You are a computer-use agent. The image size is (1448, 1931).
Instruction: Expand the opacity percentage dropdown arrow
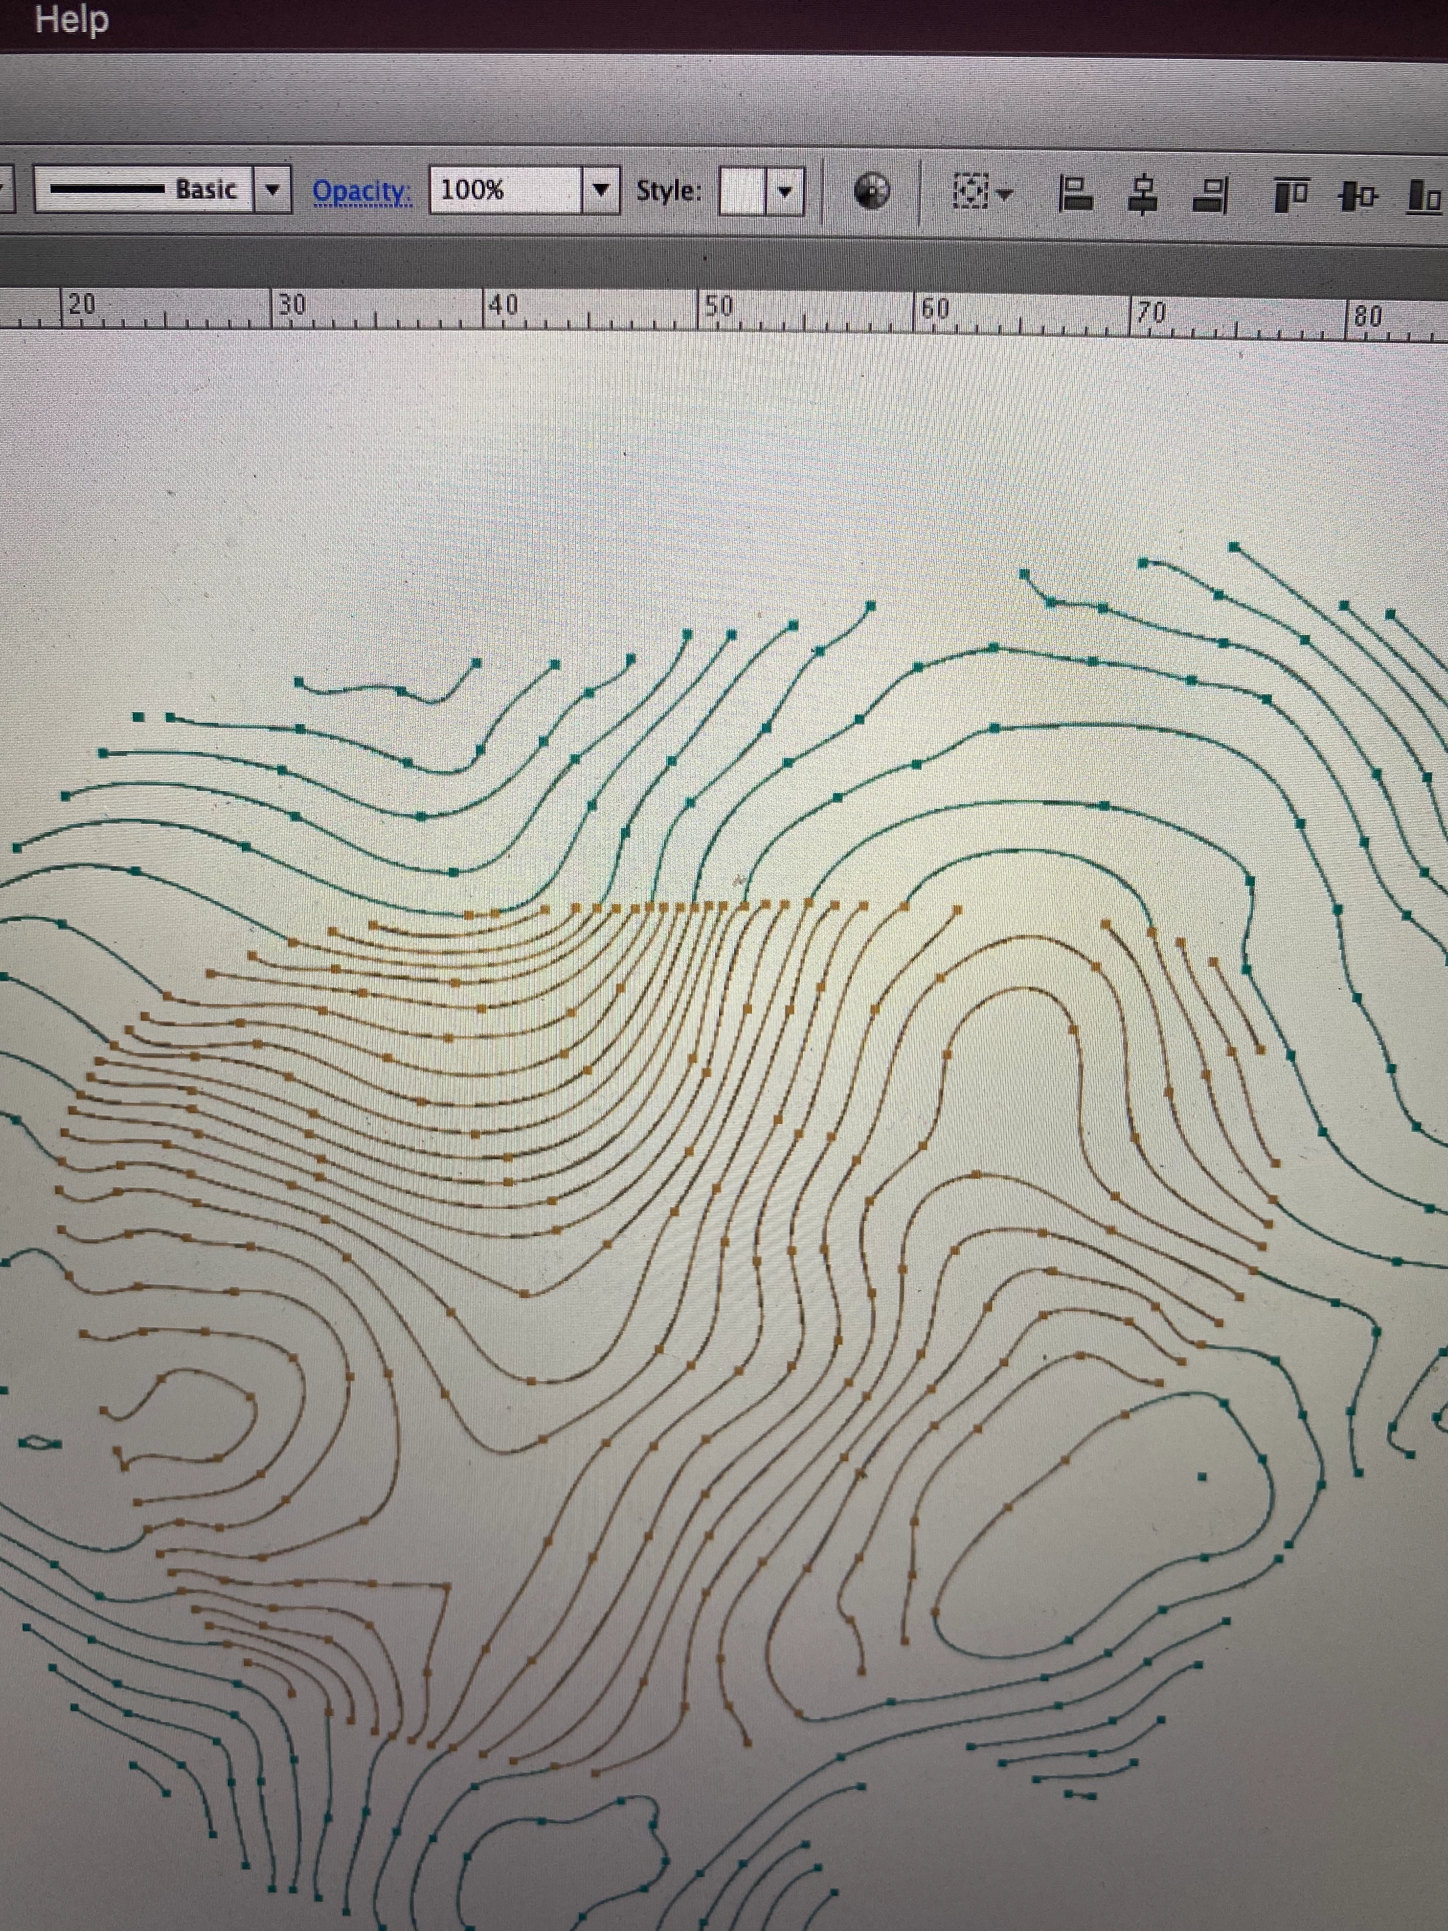600,190
